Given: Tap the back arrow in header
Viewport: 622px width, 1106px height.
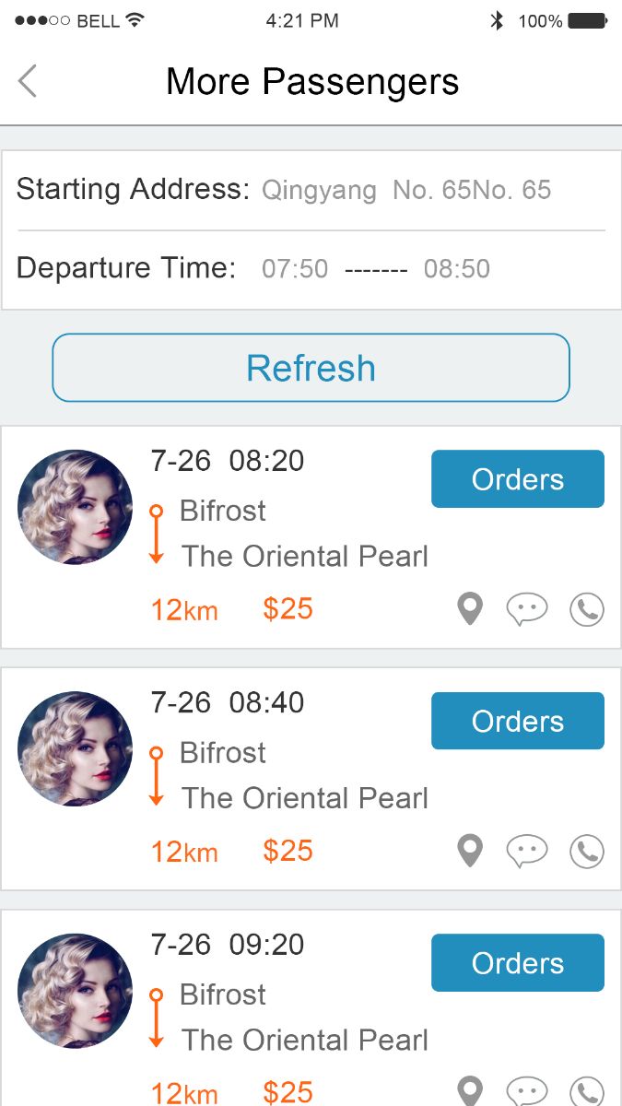Looking at the screenshot, I should pos(28,82).
